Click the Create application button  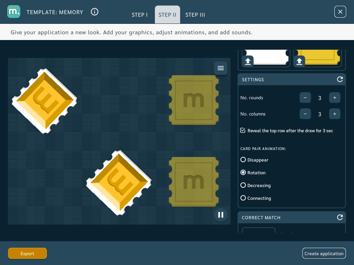[324, 254]
